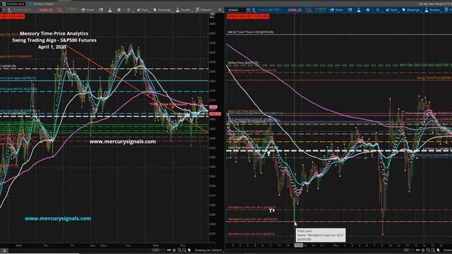452x254 pixels.
Task: Click Share button in right chart toolbar
Action: click(x=337, y=10)
